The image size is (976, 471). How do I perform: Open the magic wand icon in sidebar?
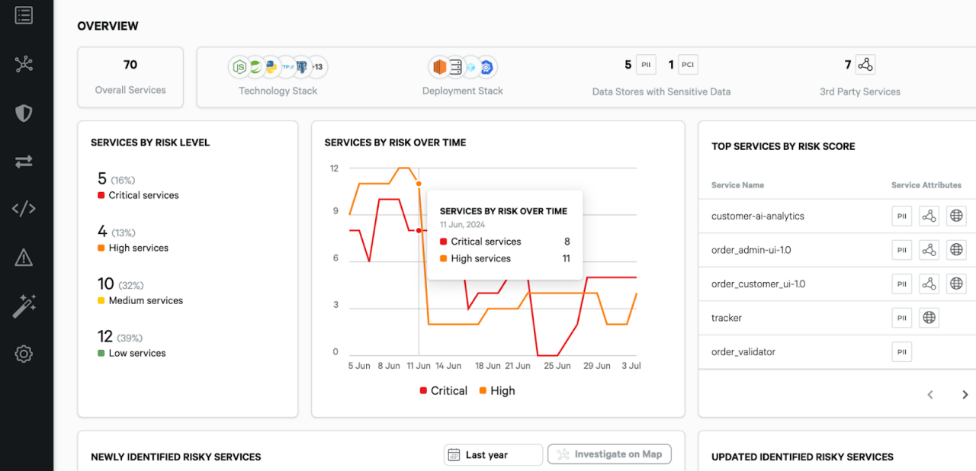coord(24,306)
